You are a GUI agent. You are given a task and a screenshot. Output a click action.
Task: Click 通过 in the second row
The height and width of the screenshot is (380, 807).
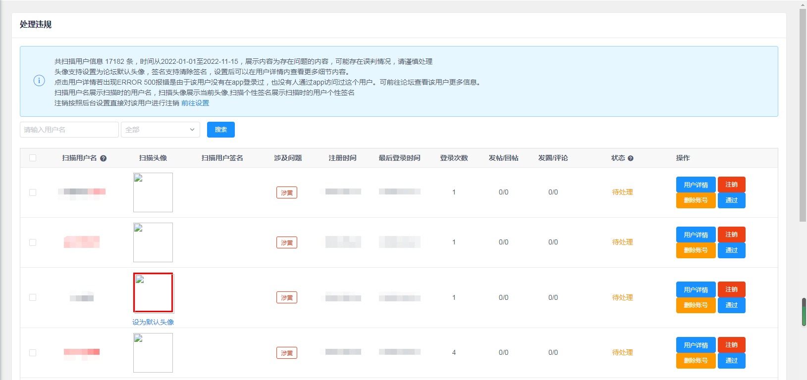[732, 250]
